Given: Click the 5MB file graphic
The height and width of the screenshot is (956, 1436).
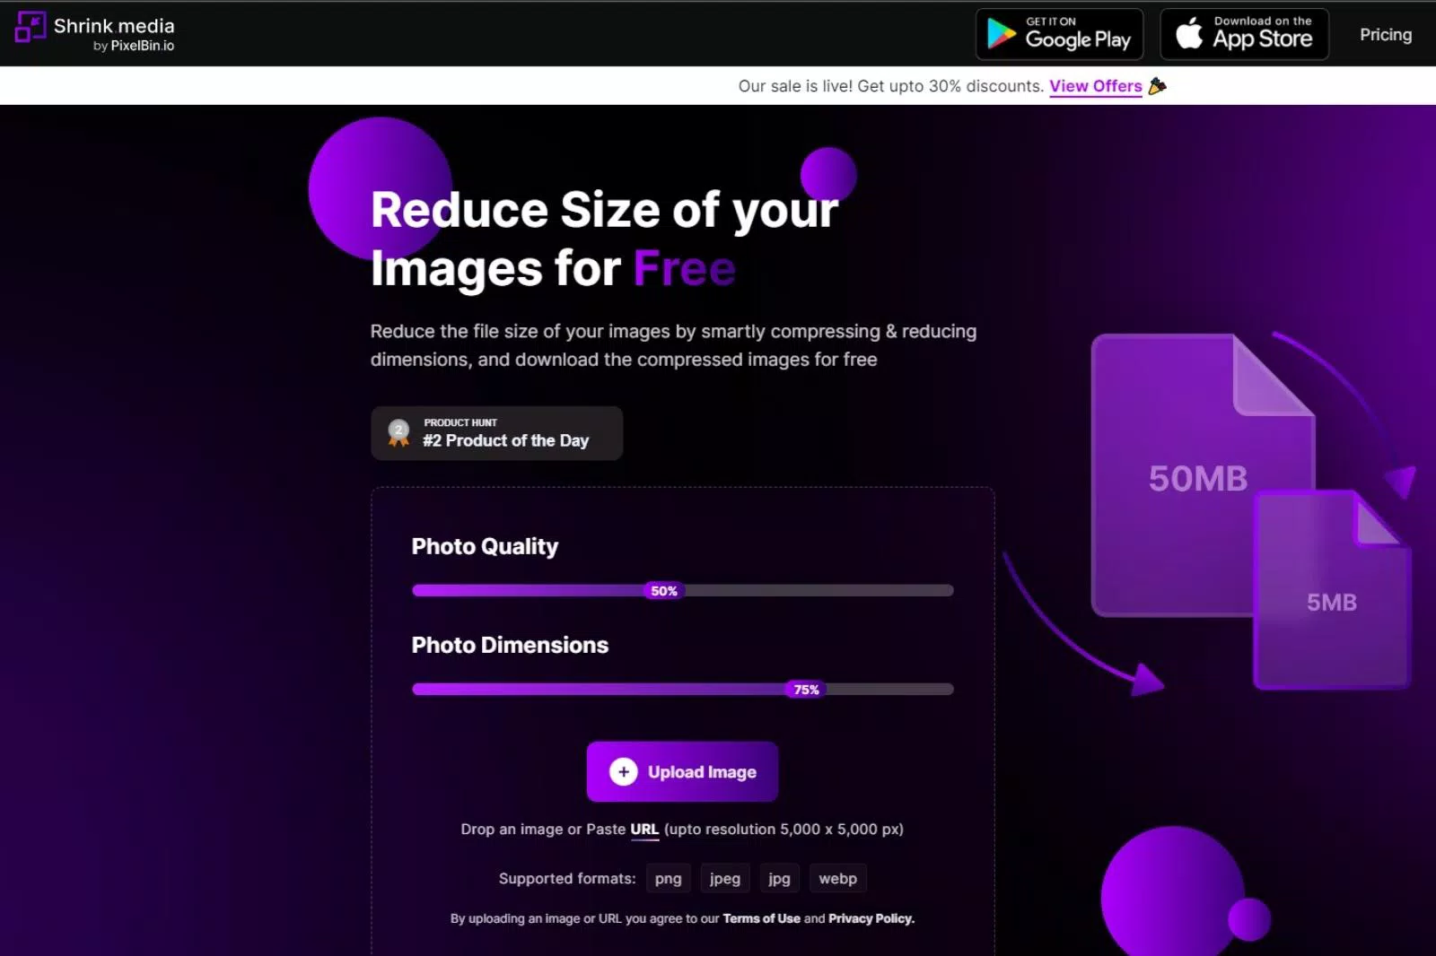Looking at the screenshot, I should [1331, 602].
